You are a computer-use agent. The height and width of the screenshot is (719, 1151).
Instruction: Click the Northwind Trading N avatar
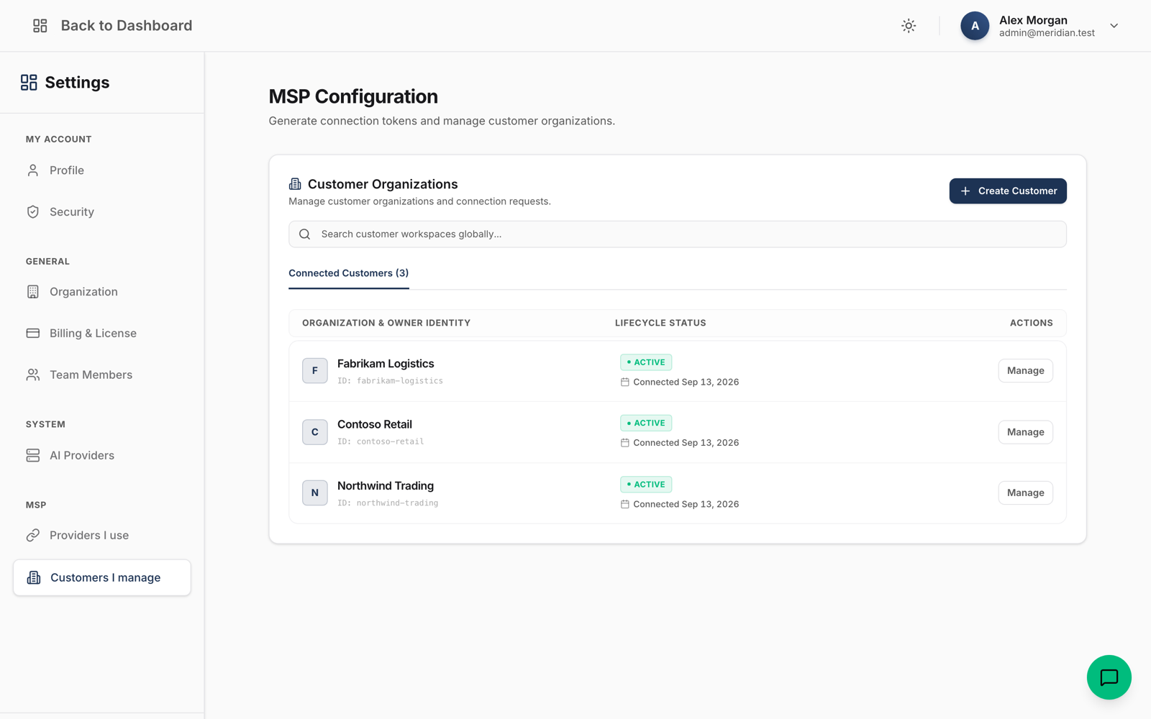(x=315, y=493)
